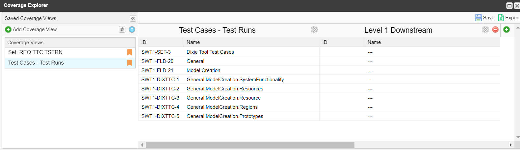This screenshot has height=150, width=520.
Task: Open settings gear for Level 1 Downstream
Action: tap(485, 29)
